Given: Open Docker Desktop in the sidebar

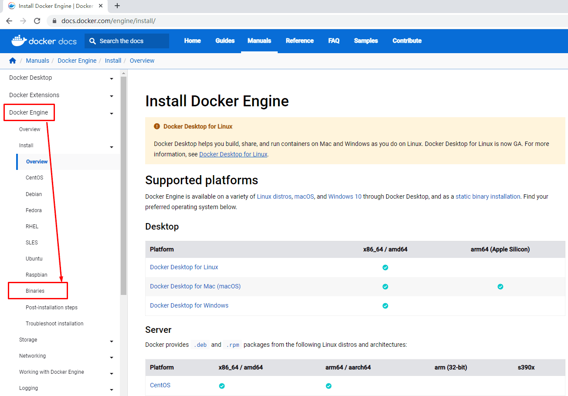Looking at the screenshot, I should (x=31, y=78).
